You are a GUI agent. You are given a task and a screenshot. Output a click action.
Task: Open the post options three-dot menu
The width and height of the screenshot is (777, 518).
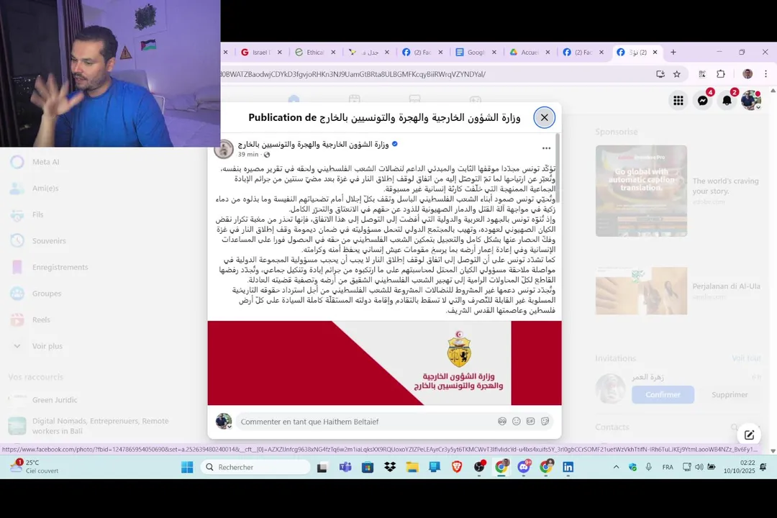point(546,148)
